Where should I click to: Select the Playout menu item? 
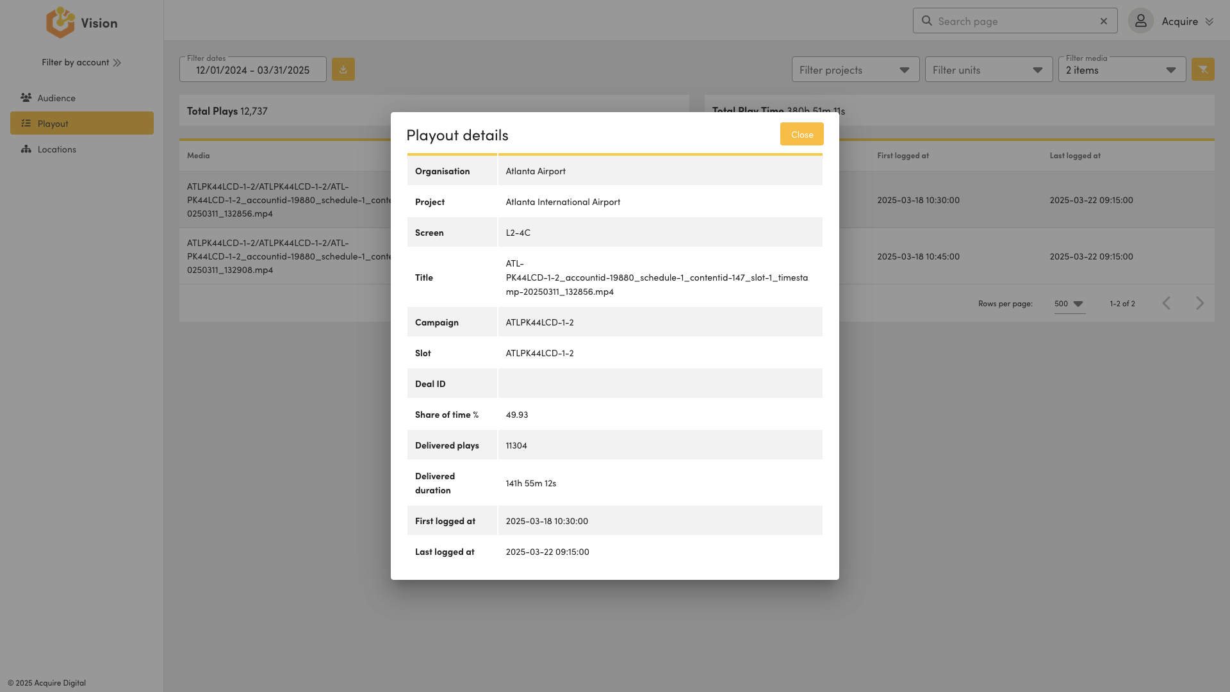82,123
